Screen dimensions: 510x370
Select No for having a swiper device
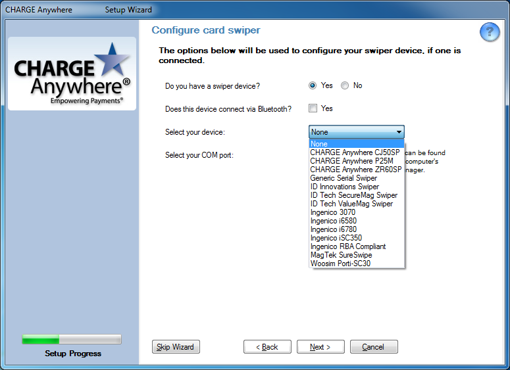tap(345, 85)
